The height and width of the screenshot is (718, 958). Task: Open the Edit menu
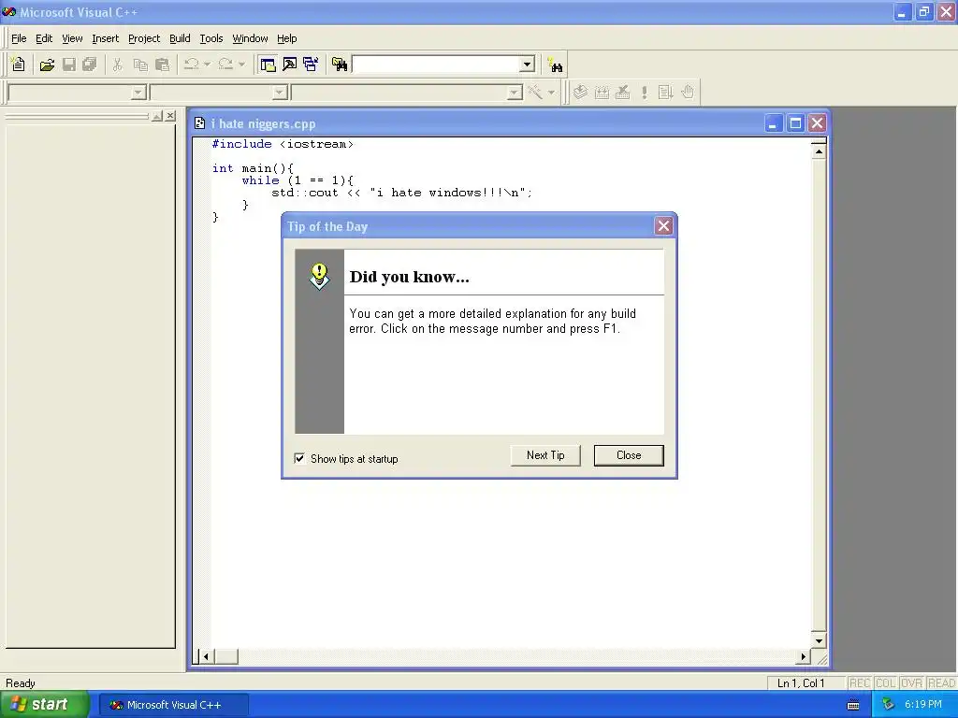[x=44, y=38]
